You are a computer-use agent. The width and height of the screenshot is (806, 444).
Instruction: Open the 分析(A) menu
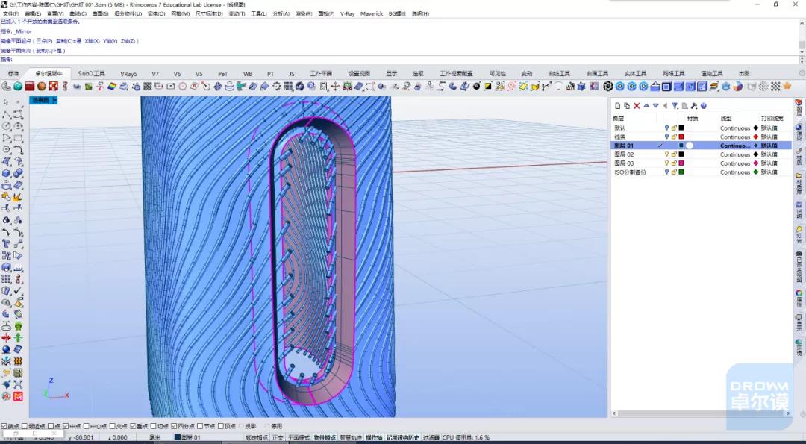click(281, 14)
